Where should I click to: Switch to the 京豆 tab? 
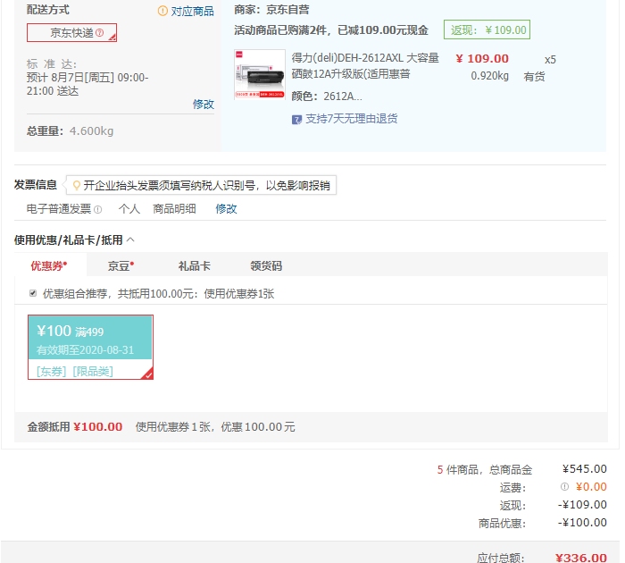pyautogui.click(x=121, y=265)
